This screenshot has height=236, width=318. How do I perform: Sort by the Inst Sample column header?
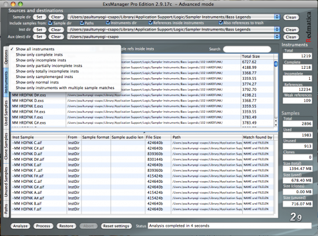(x=39, y=138)
